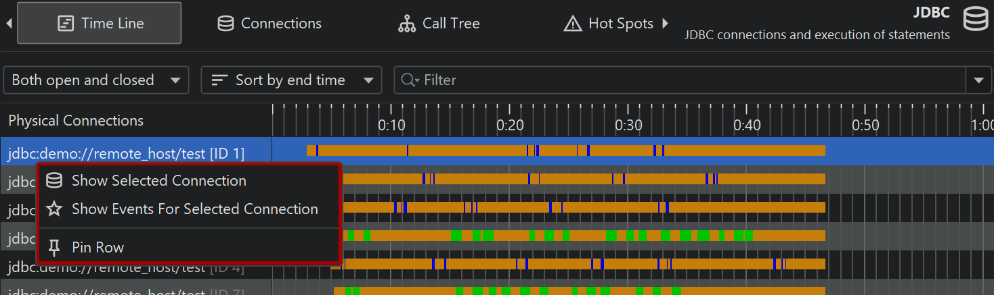Viewport: 994px width, 295px height.
Task: Click the Time Line tab icon
Action: tap(66, 24)
